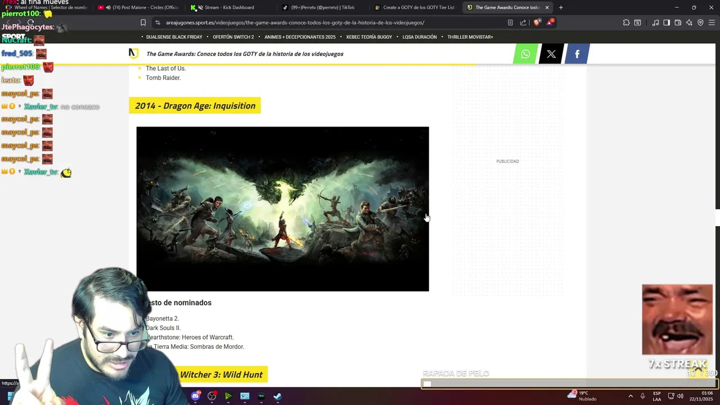Open the weather widget showing 19°C Nublado
Image resolution: width=720 pixels, height=405 pixels.
click(582, 396)
